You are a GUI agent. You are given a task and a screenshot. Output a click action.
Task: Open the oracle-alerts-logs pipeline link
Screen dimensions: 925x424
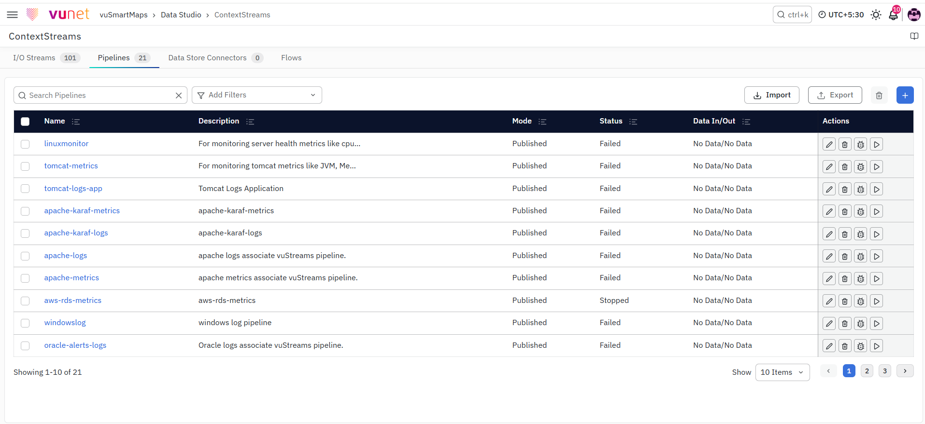pos(75,345)
